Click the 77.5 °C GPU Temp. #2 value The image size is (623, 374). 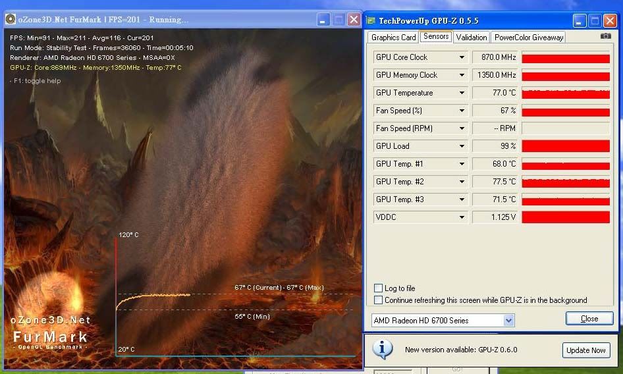pyautogui.click(x=495, y=182)
